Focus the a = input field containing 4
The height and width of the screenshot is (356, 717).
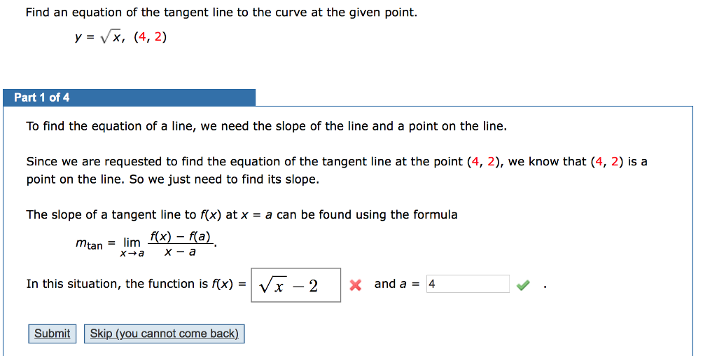tap(468, 284)
